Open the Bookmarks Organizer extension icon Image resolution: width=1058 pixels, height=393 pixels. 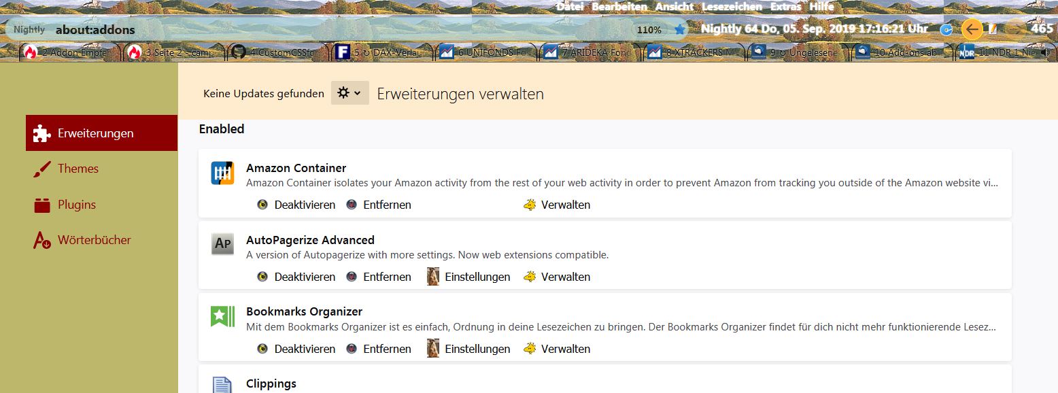click(222, 317)
